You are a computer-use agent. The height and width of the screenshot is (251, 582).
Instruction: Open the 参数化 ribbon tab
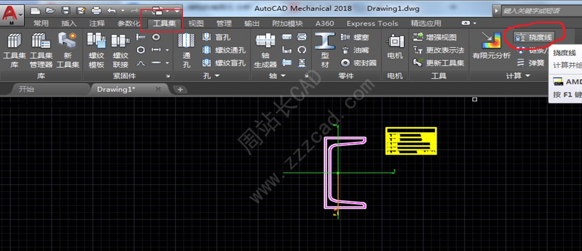129,24
